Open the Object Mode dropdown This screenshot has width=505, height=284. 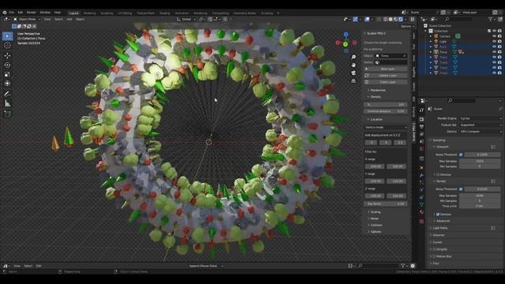click(27, 19)
